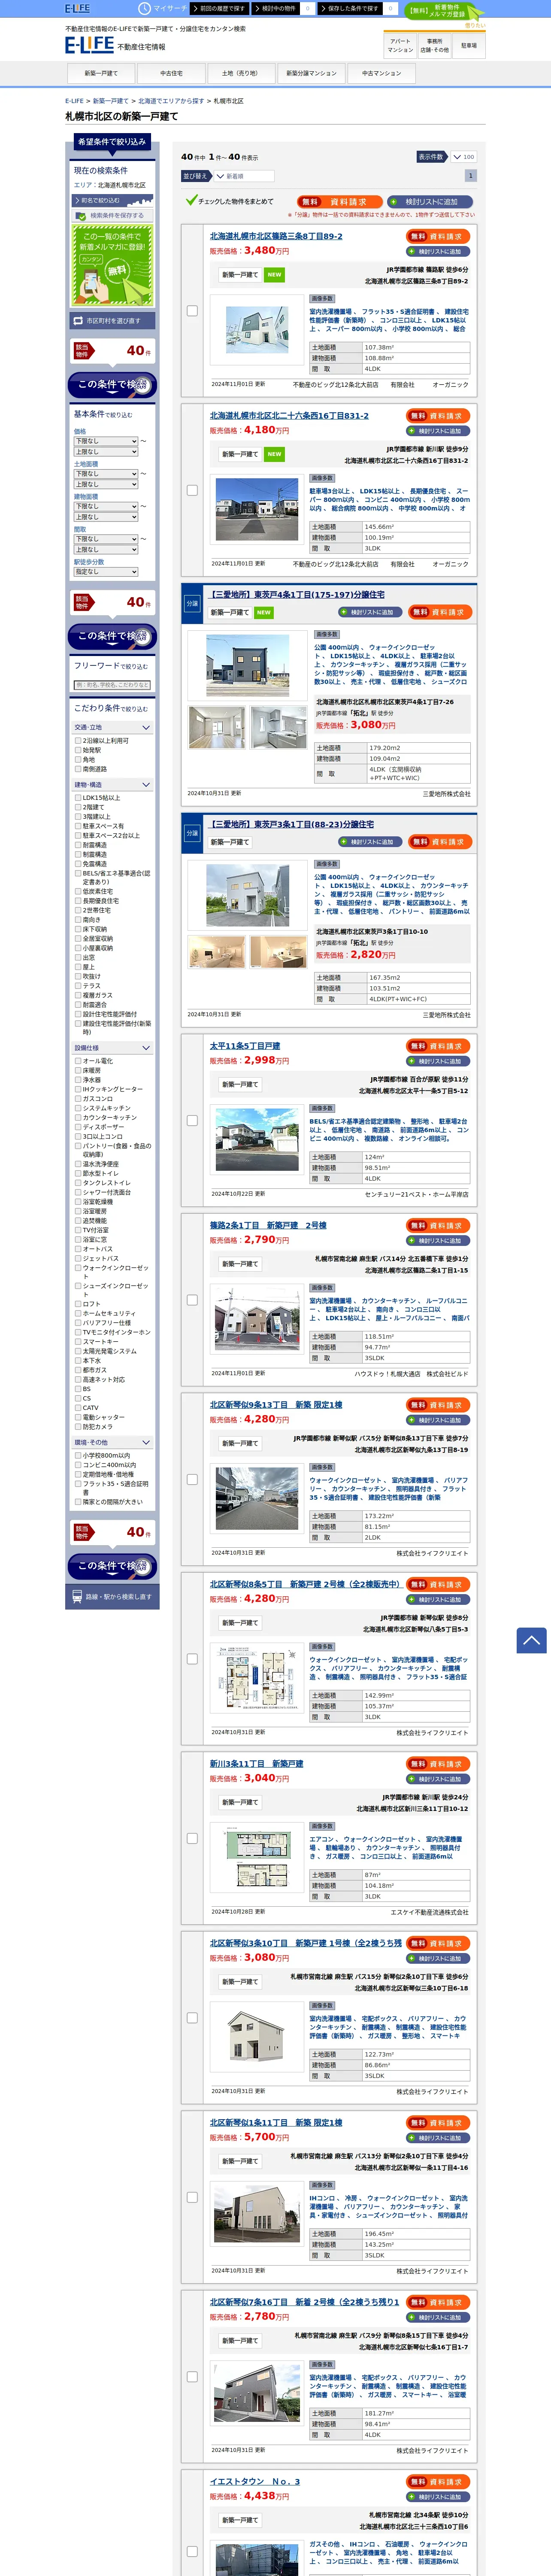Collapse the 環境・その他 filter section
This screenshot has width=551, height=2576.
pos(112,1442)
